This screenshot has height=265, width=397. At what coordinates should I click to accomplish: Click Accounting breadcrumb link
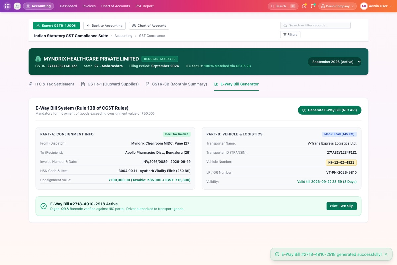123,36
